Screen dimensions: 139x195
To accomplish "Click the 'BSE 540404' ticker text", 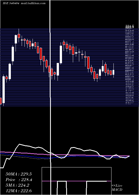I will (x=11, y=3).
